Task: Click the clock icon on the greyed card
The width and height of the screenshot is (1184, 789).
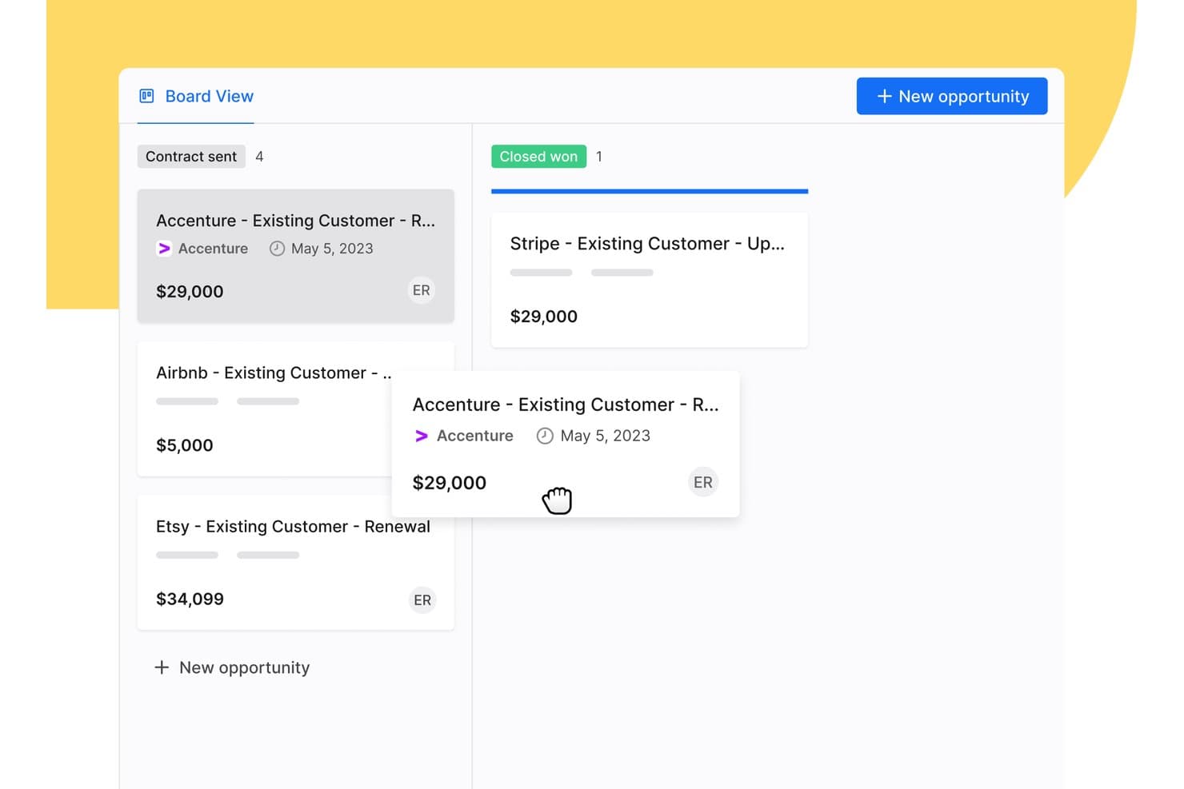Action: 277,249
